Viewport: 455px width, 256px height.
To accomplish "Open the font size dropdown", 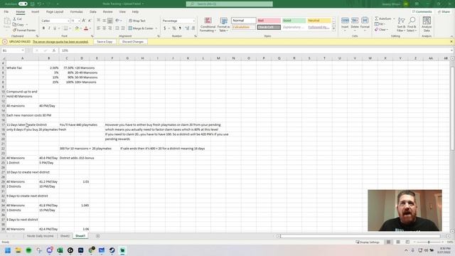I will point(79,21).
